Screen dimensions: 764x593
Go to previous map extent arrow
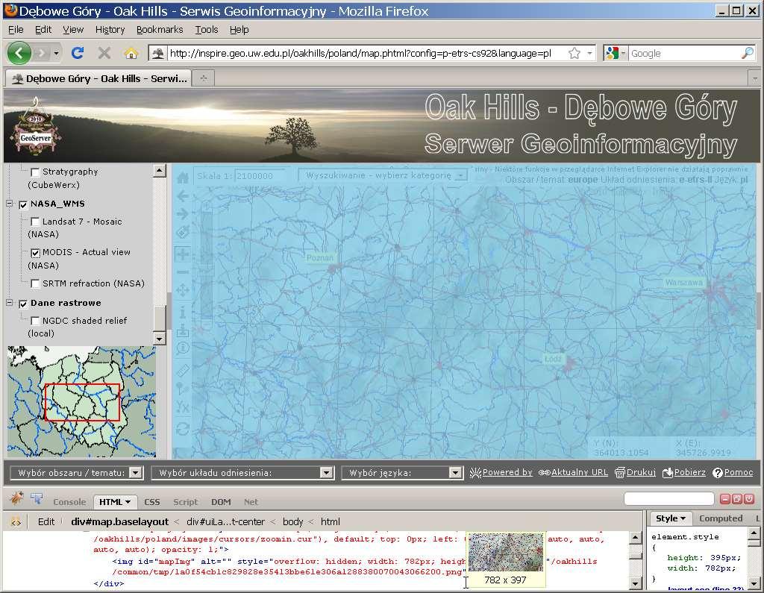[x=183, y=196]
